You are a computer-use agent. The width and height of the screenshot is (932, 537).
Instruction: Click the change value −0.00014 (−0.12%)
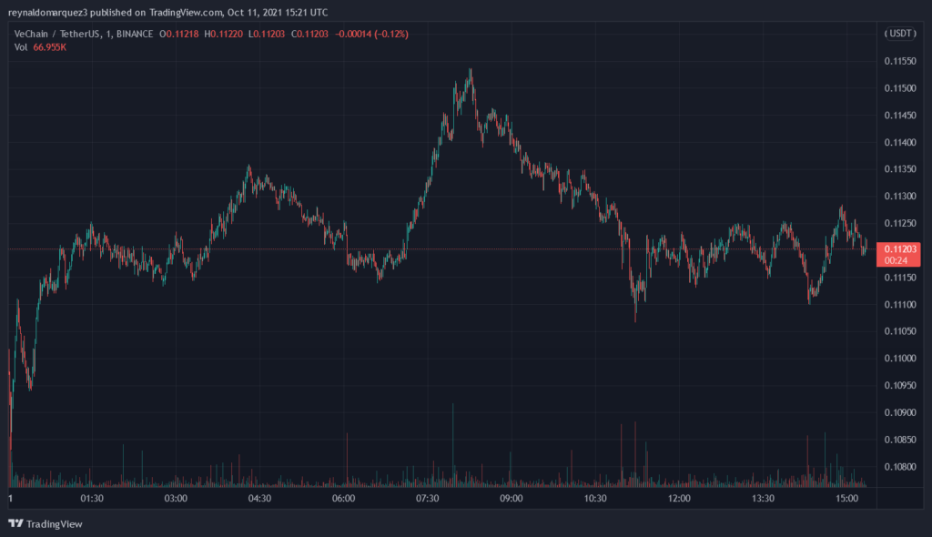[x=371, y=34]
